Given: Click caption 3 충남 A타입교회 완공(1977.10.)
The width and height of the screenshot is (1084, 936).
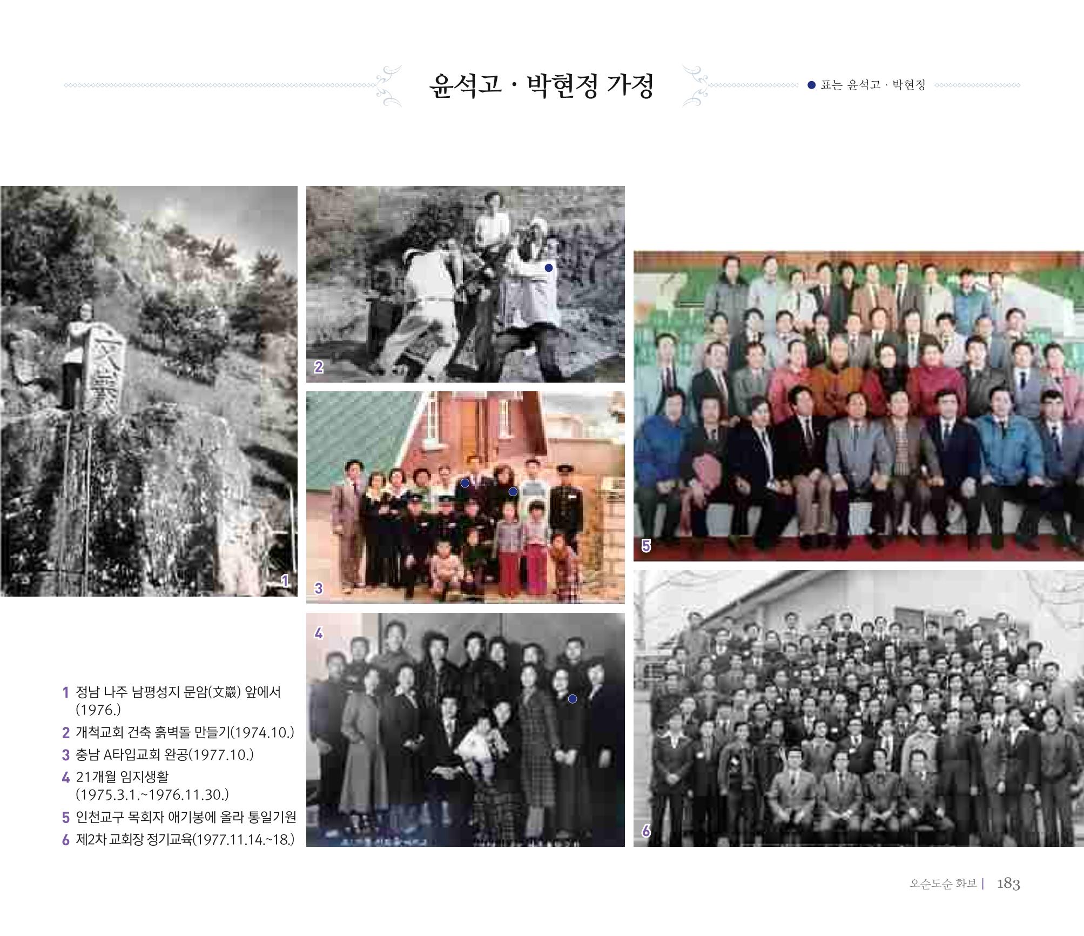Looking at the screenshot, I should click(165, 755).
